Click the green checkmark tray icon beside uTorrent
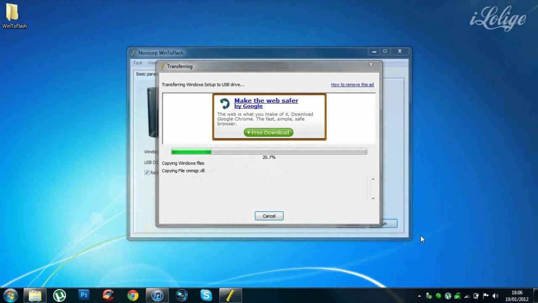The height and width of the screenshot is (303, 538). 457,296
